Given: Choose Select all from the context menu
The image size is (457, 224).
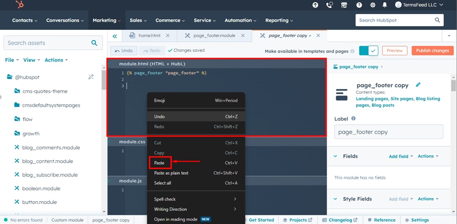Looking at the screenshot, I should (x=196, y=183).
